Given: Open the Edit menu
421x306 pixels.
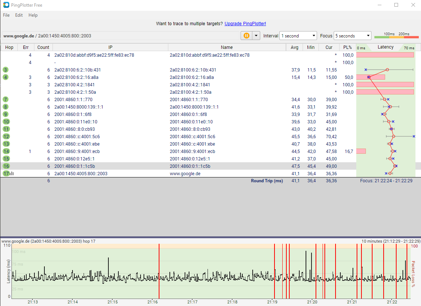Looking at the screenshot, I should 19,15.
